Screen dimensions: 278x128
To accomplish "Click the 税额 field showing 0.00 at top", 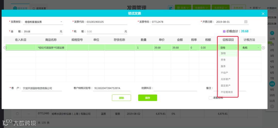I will [107, 32].
